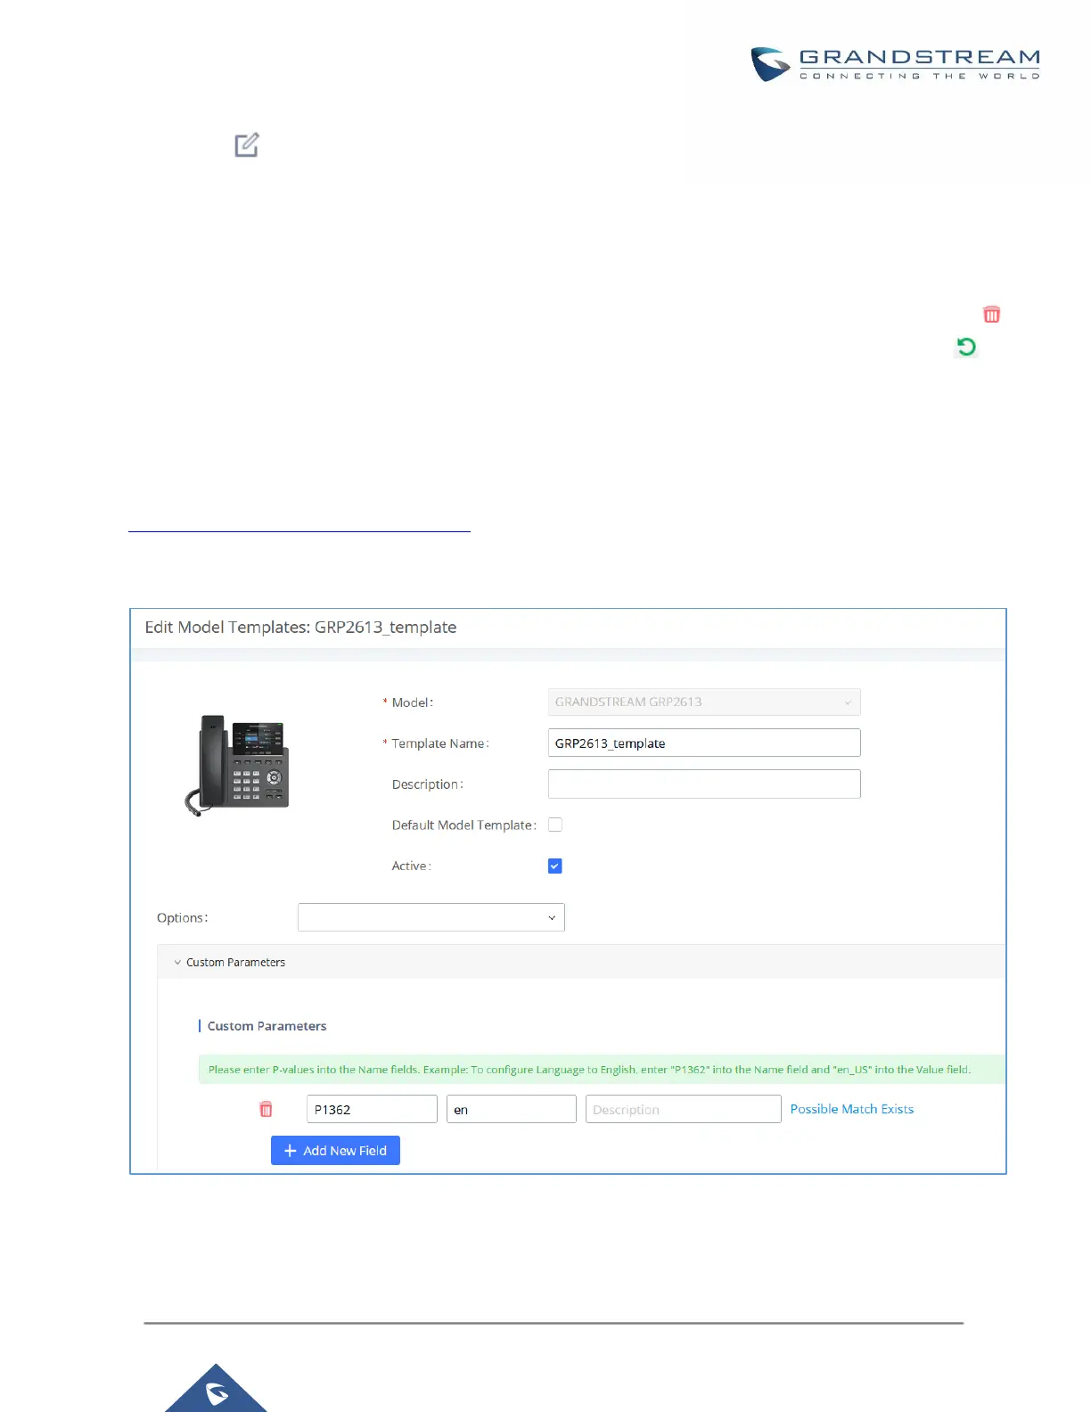
Task: Click the template Description input field
Action: click(704, 784)
